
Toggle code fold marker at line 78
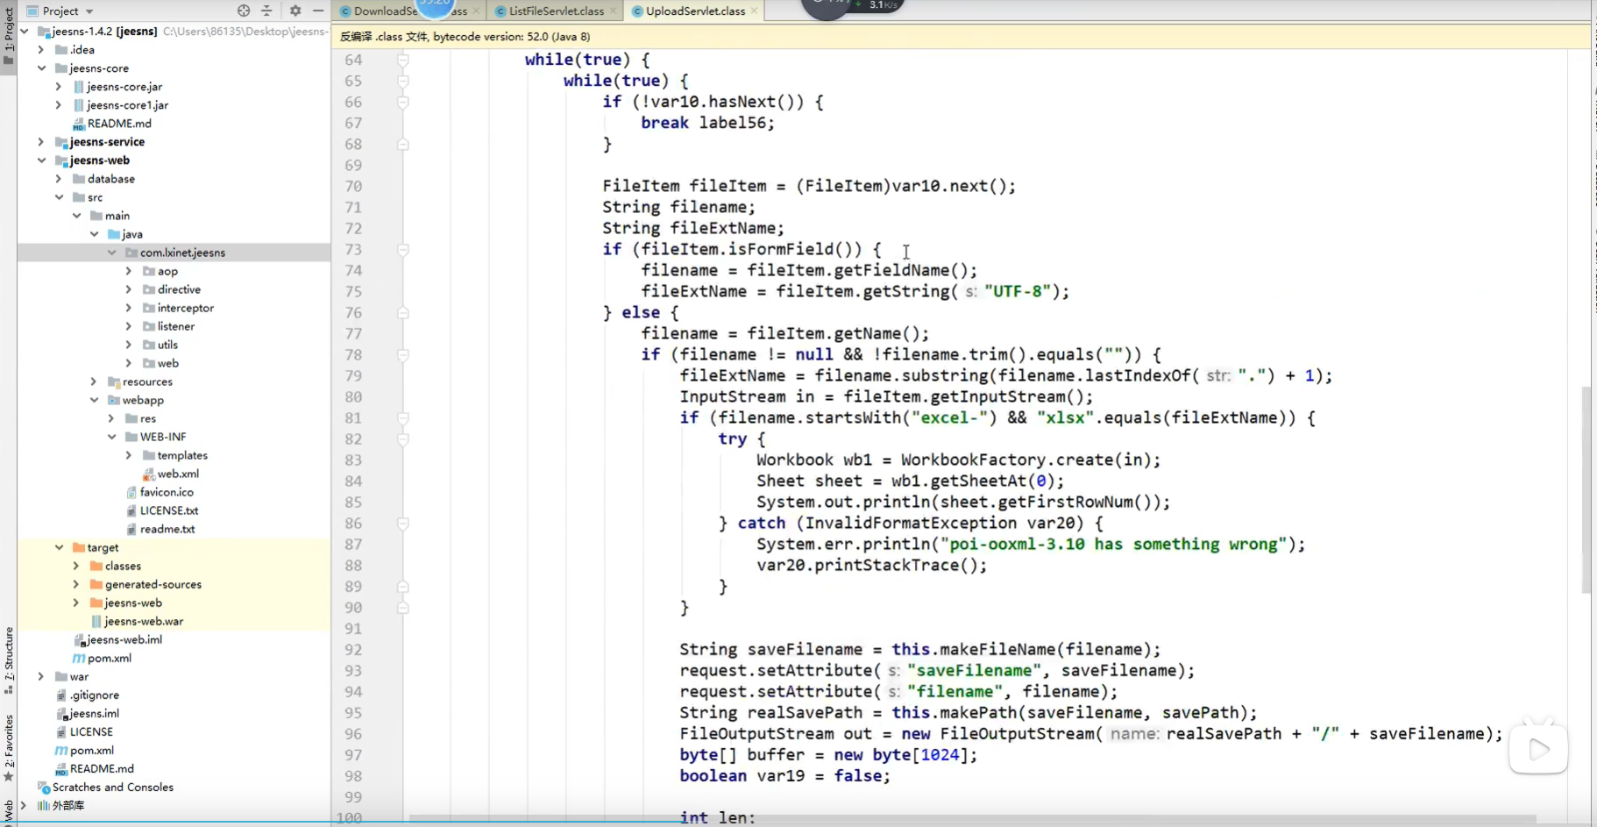[x=403, y=354]
